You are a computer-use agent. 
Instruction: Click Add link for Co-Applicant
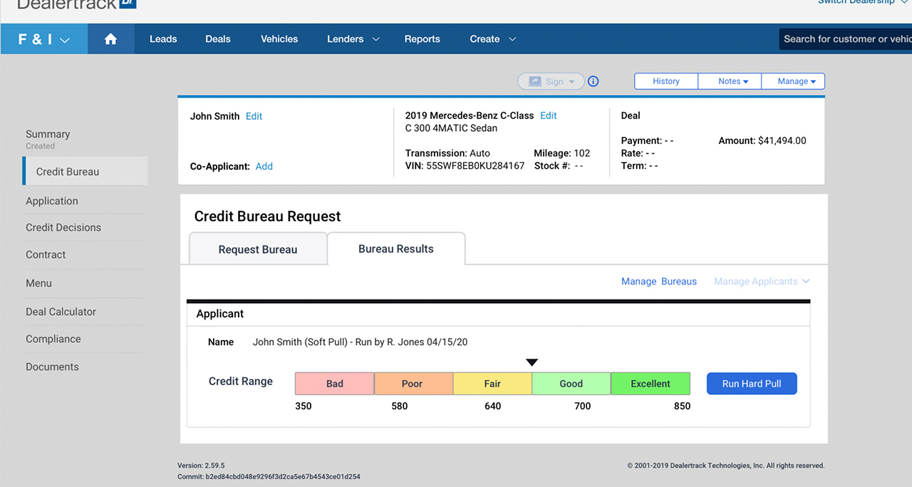coord(264,166)
